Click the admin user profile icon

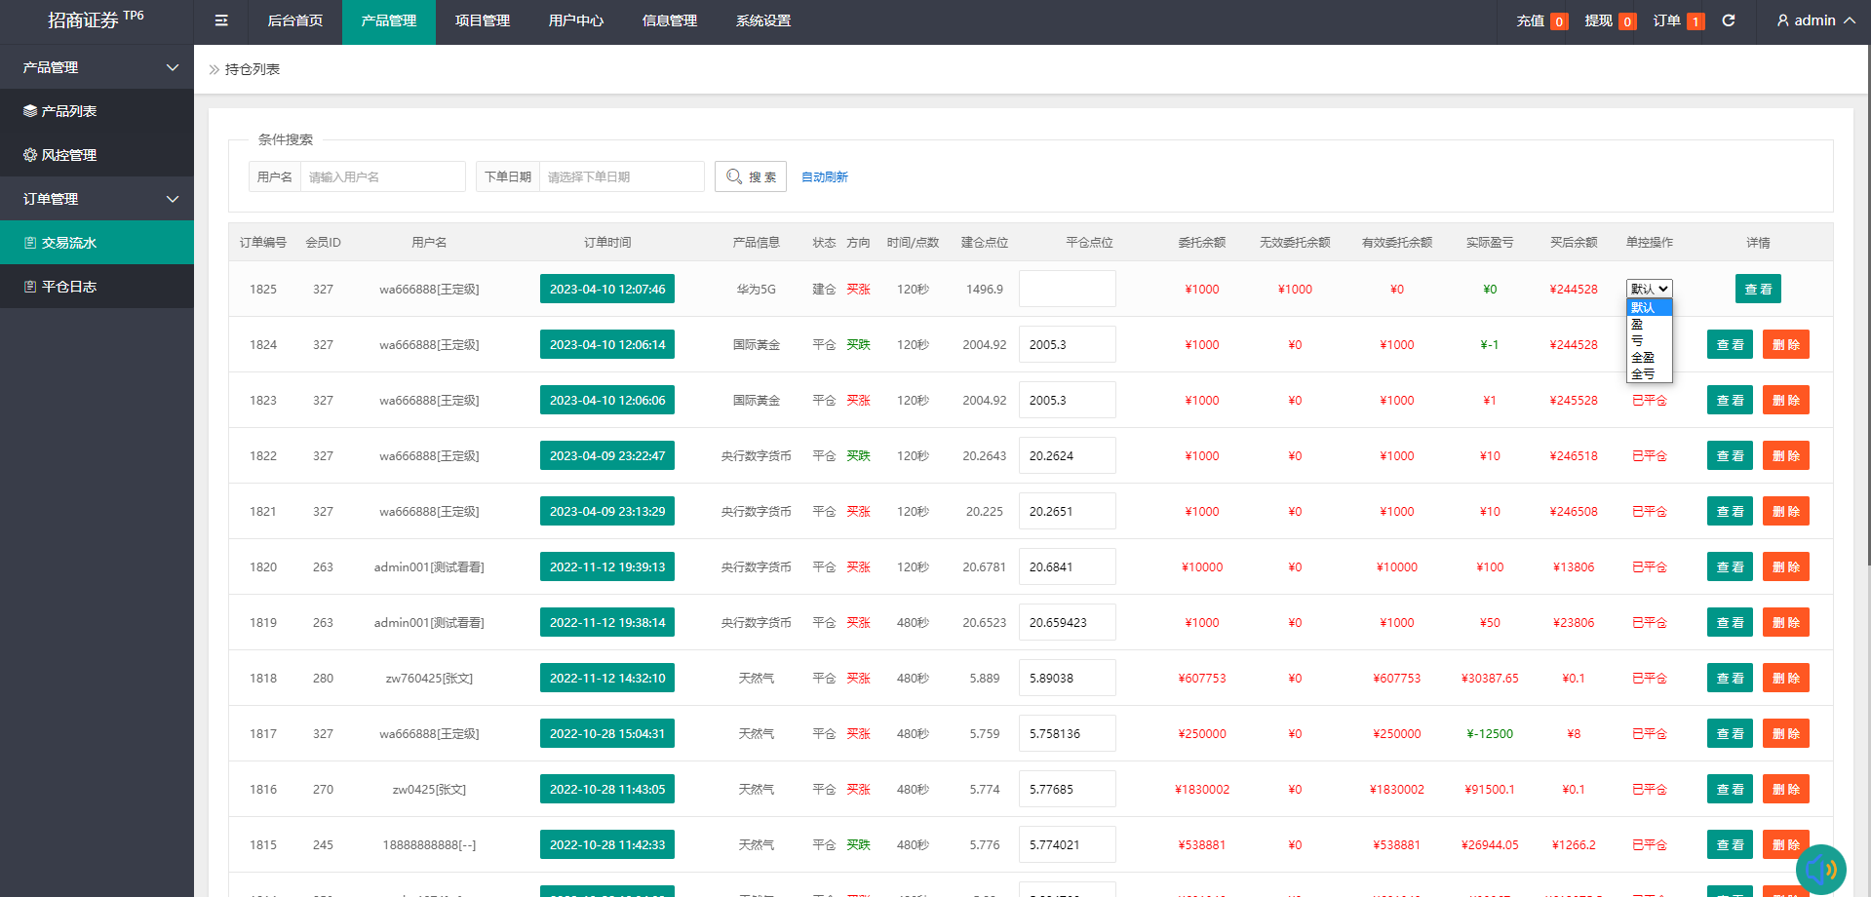click(x=1782, y=20)
